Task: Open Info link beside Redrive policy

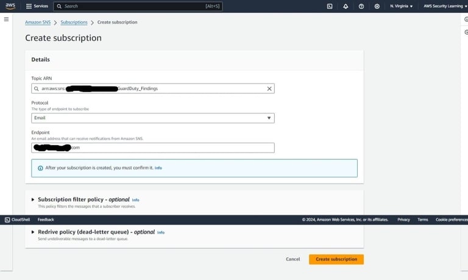Action: click(161, 232)
